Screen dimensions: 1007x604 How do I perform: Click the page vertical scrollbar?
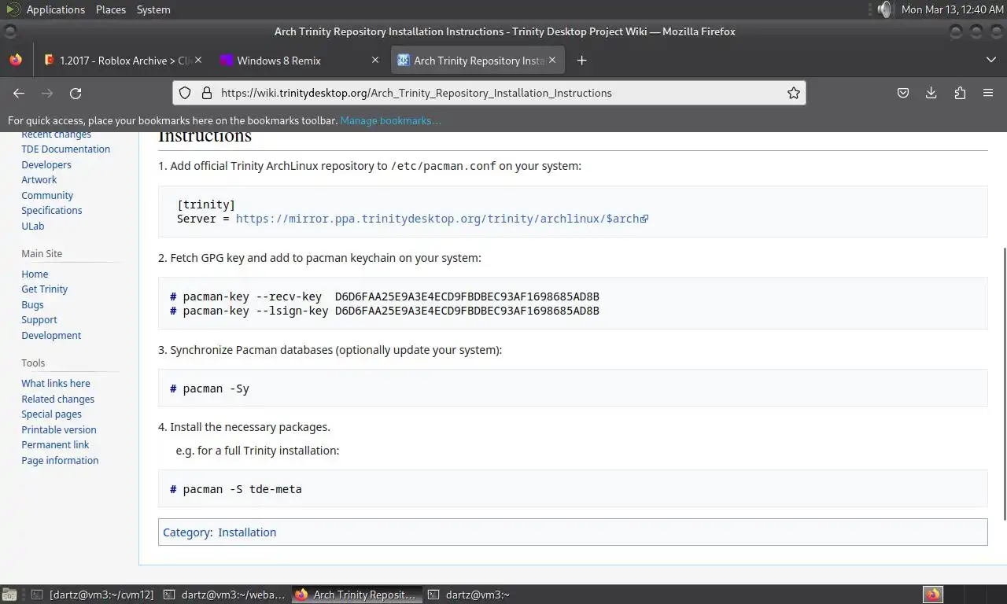point(1003,384)
